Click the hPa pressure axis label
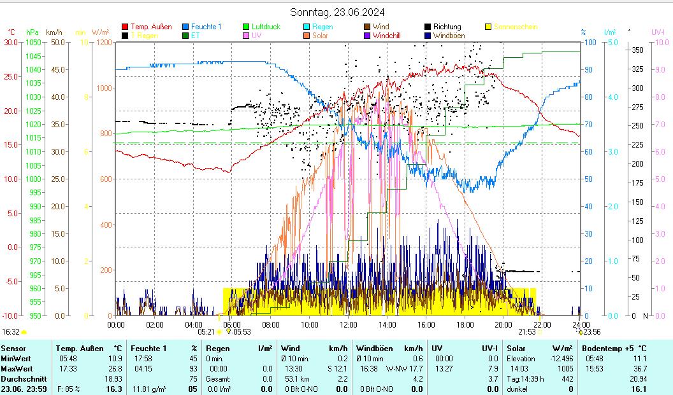The width and height of the screenshot is (673, 395). pos(32,32)
